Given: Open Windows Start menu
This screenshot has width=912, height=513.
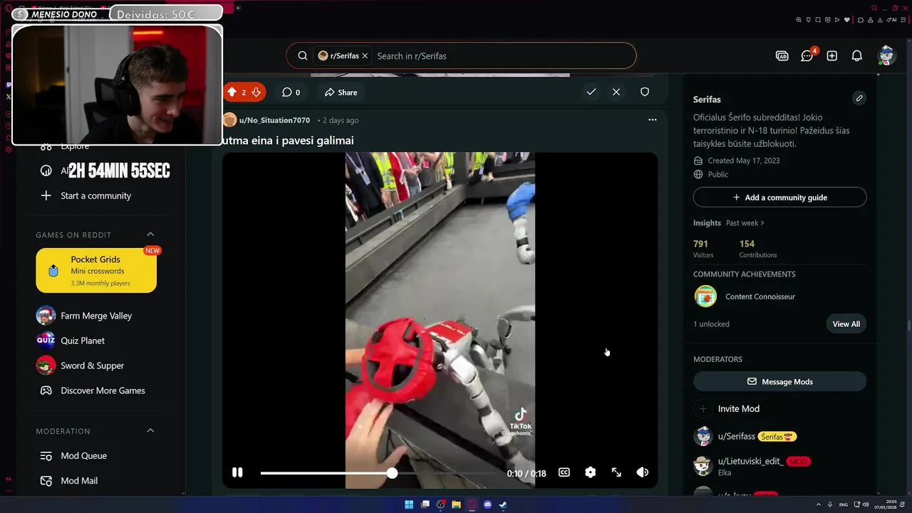Looking at the screenshot, I should [x=409, y=504].
